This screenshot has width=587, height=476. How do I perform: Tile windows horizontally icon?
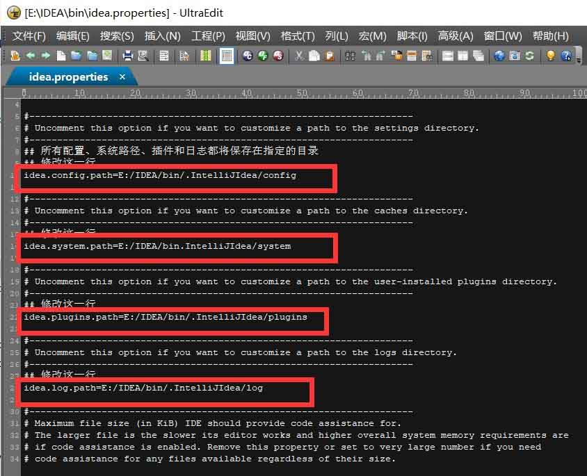pos(447,56)
